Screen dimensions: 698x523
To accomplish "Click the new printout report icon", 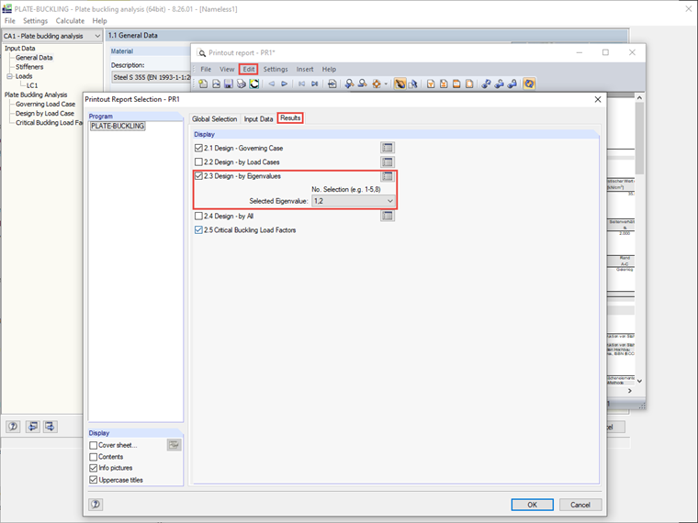I will pyautogui.click(x=203, y=83).
